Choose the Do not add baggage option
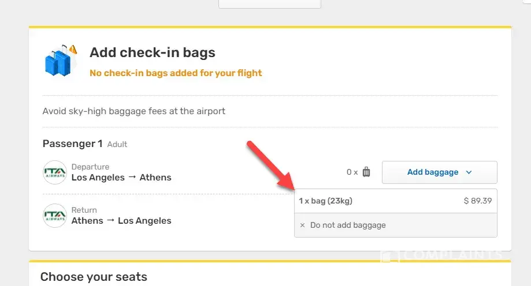This screenshot has width=531, height=286. [348, 225]
